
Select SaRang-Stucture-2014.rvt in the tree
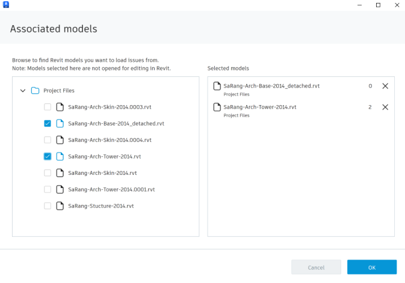click(x=100, y=205)
